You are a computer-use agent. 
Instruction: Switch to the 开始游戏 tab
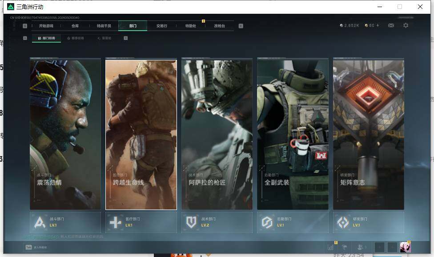pos(46,26)
